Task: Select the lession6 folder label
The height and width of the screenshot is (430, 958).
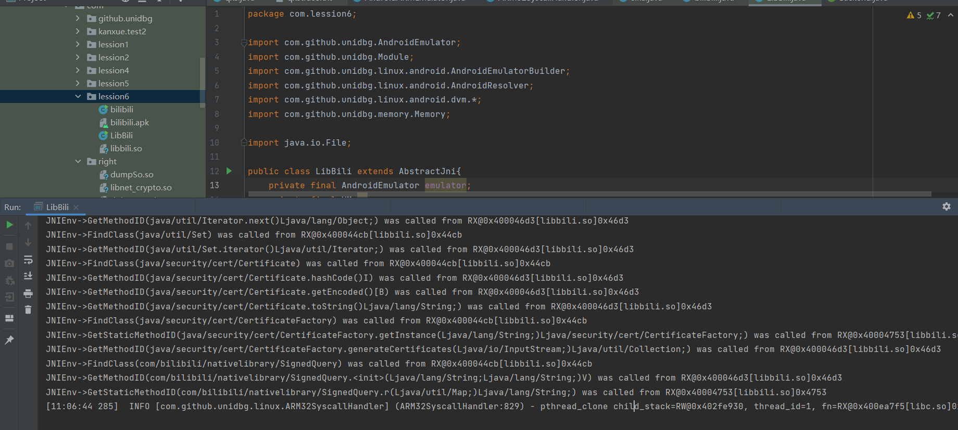Action: click(x=114, y=96)
